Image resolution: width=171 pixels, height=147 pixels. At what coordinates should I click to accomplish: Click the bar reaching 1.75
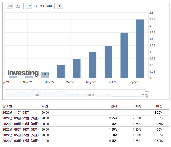pyautogui.click(x=124, y=55)
